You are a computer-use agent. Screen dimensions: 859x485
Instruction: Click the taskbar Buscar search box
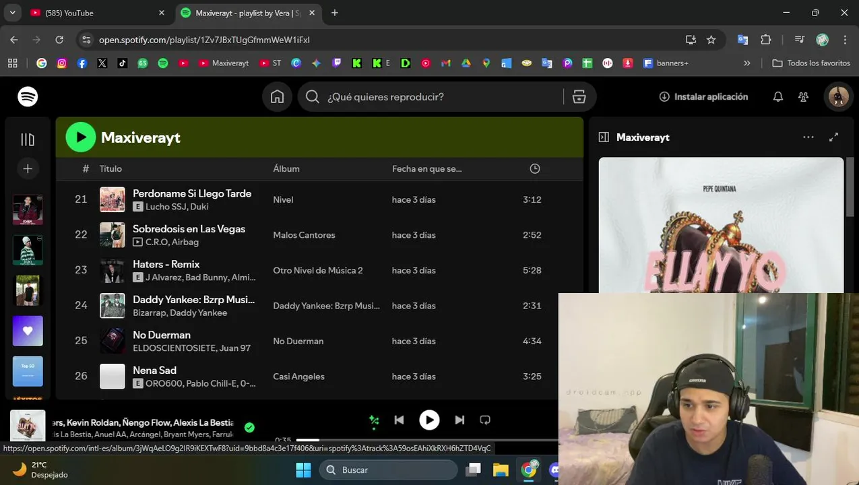pyautogui.click(x=387, y=470)
